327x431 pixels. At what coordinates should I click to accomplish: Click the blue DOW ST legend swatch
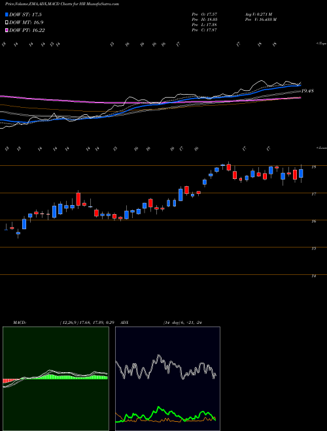tap(7, 15)
